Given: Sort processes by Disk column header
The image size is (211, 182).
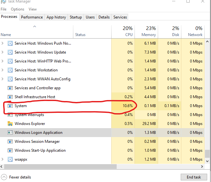Looking at the screenshot, I should [170, 32].
